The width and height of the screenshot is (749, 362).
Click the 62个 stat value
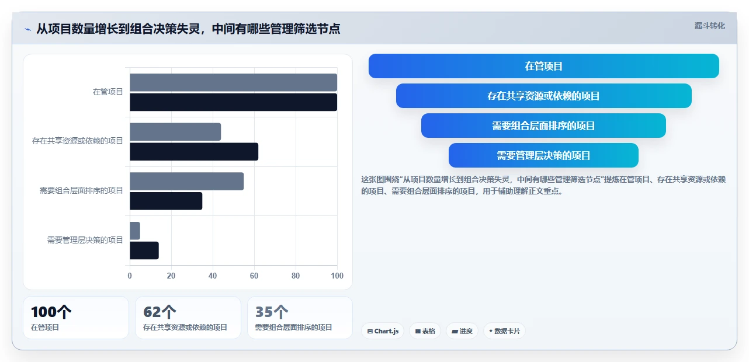coord(159,312)
